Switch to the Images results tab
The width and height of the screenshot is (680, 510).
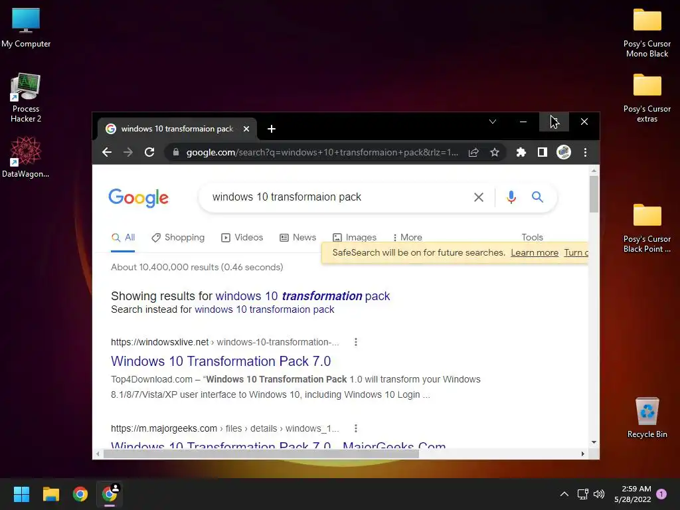[x=355, y=237]
